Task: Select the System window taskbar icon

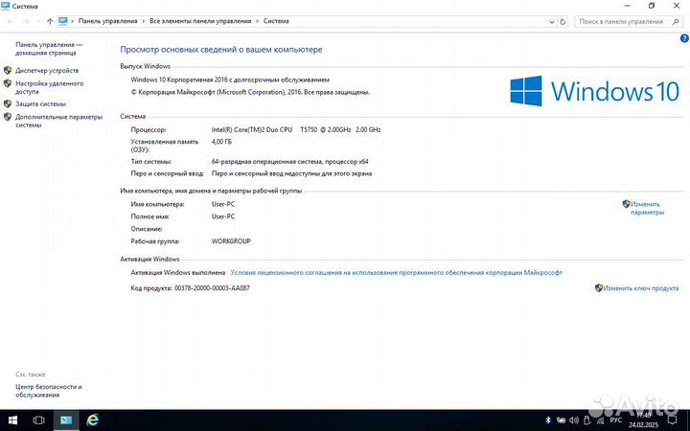Action: tap(66, 420)
